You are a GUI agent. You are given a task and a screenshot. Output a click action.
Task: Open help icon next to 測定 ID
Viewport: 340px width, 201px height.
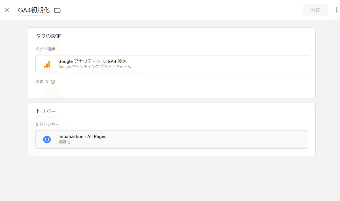[x=53, y=82]
